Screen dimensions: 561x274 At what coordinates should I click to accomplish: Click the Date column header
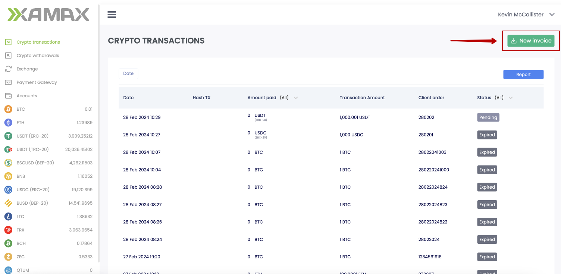coord(128,98)
